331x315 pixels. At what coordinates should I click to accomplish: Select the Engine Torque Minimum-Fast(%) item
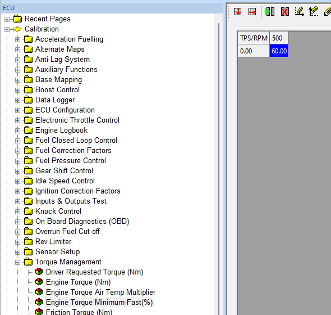coord(99,302)
